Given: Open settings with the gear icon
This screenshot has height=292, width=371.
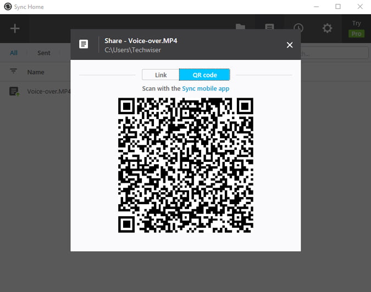Looking at the screenshot, I should tap(327, 29).
